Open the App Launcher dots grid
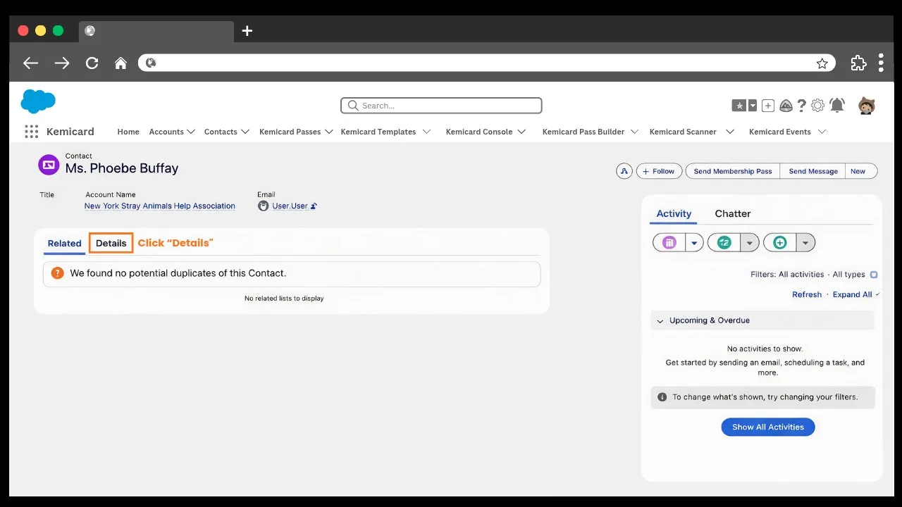 click(x=31, y=132)
